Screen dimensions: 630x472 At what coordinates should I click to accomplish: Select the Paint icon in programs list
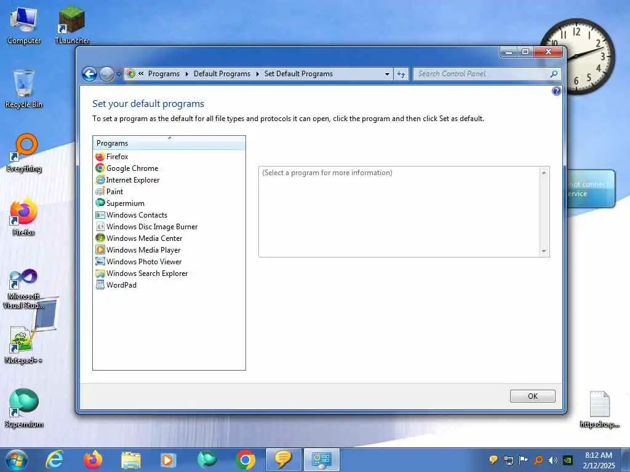(x=100, y=192)
